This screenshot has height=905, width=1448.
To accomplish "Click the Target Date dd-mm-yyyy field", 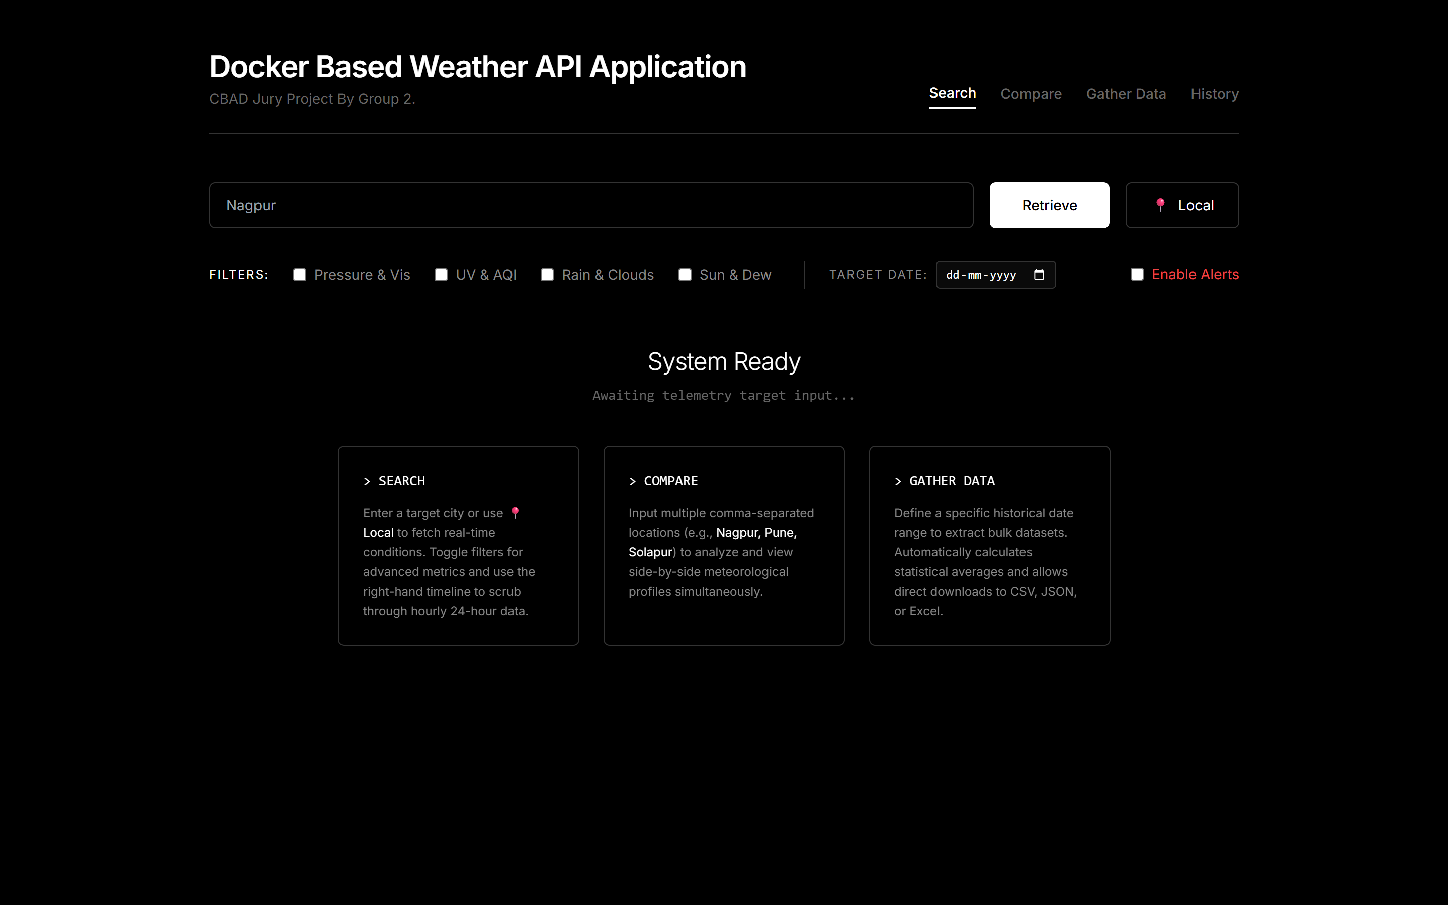I will [x=996, y=275].
